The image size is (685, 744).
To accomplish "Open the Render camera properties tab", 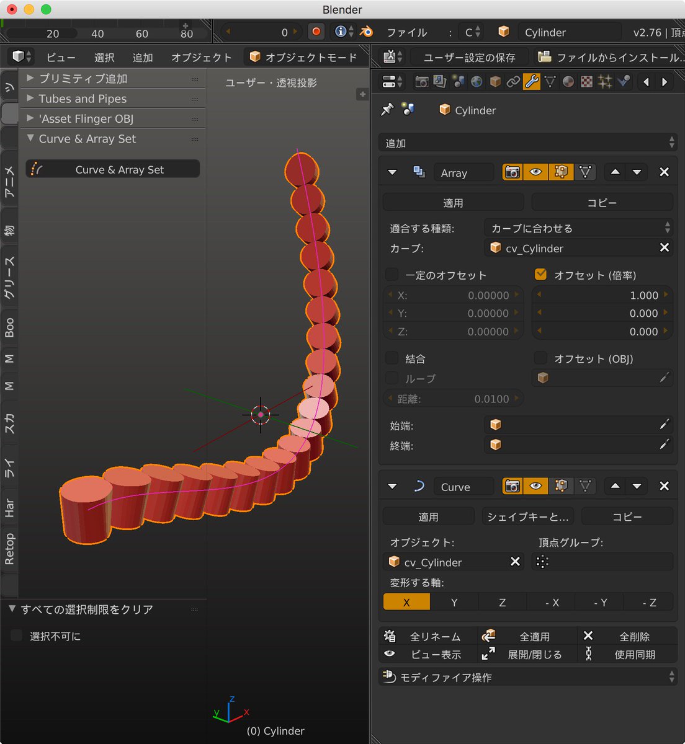I will click(422, 81).
